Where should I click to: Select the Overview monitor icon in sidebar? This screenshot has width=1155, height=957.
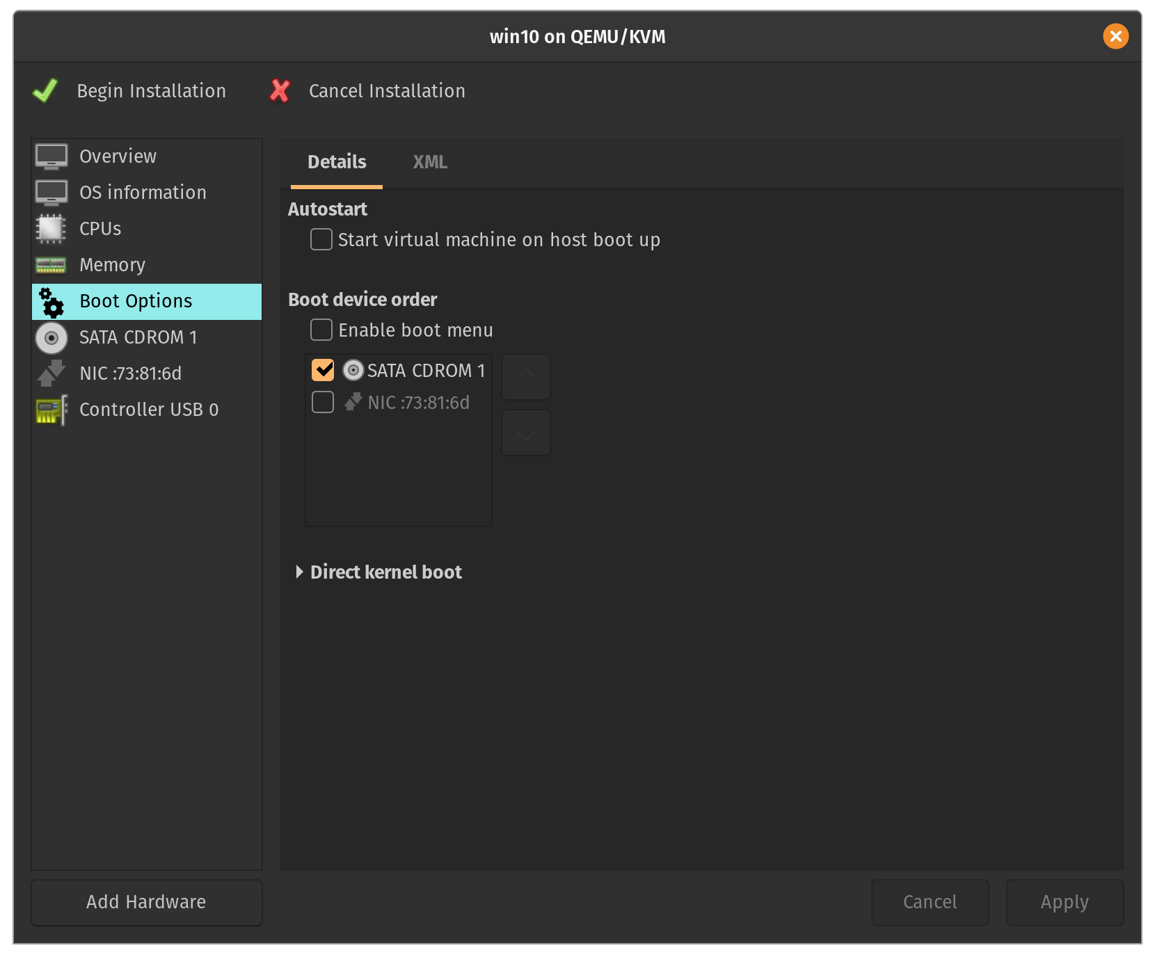[51, 156]
